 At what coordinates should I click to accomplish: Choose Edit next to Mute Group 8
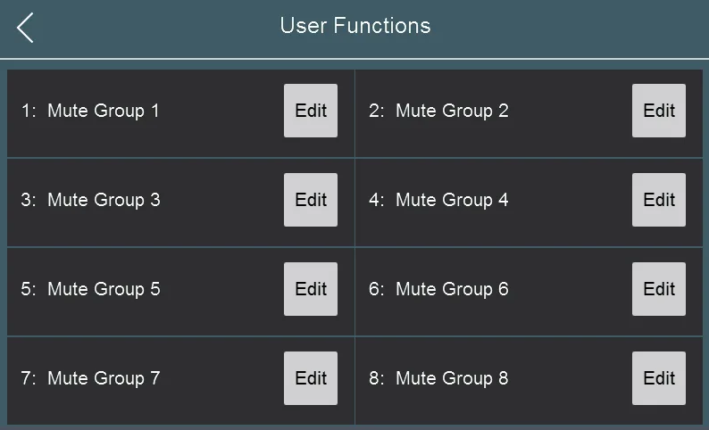pyautogui.click(x=659, y=378)
